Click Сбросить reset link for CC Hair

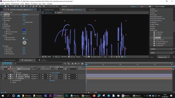tap(25, 14)
